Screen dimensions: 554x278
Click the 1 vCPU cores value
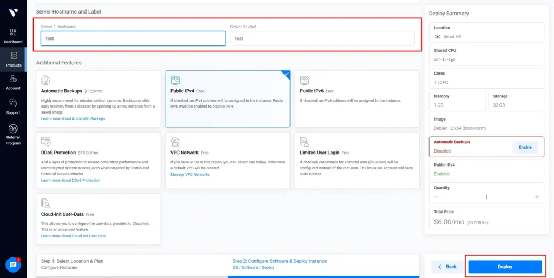441,82
